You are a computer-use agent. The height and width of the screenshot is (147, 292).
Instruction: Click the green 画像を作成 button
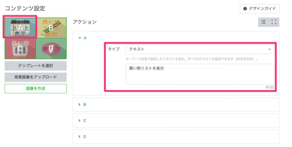click(x=36, y=88)
